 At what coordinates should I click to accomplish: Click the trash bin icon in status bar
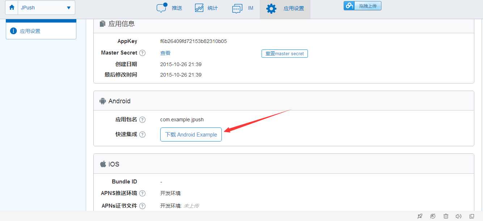click(446, 216)
